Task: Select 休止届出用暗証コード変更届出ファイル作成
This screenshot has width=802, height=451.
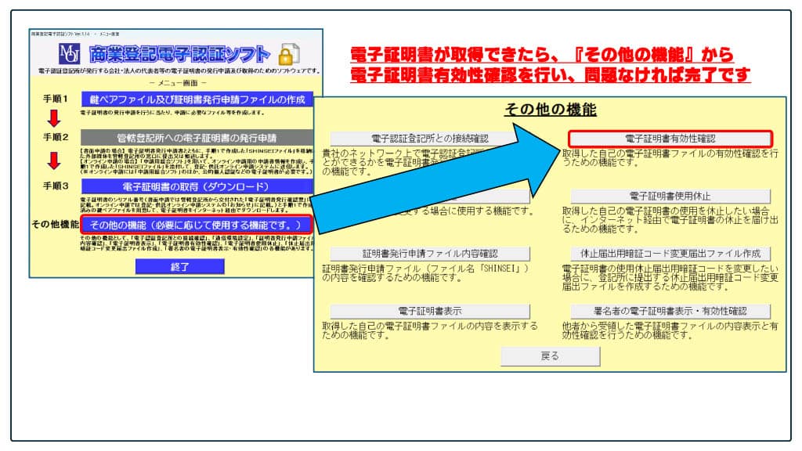Action: pyautogui.click(x=670, y=254)
